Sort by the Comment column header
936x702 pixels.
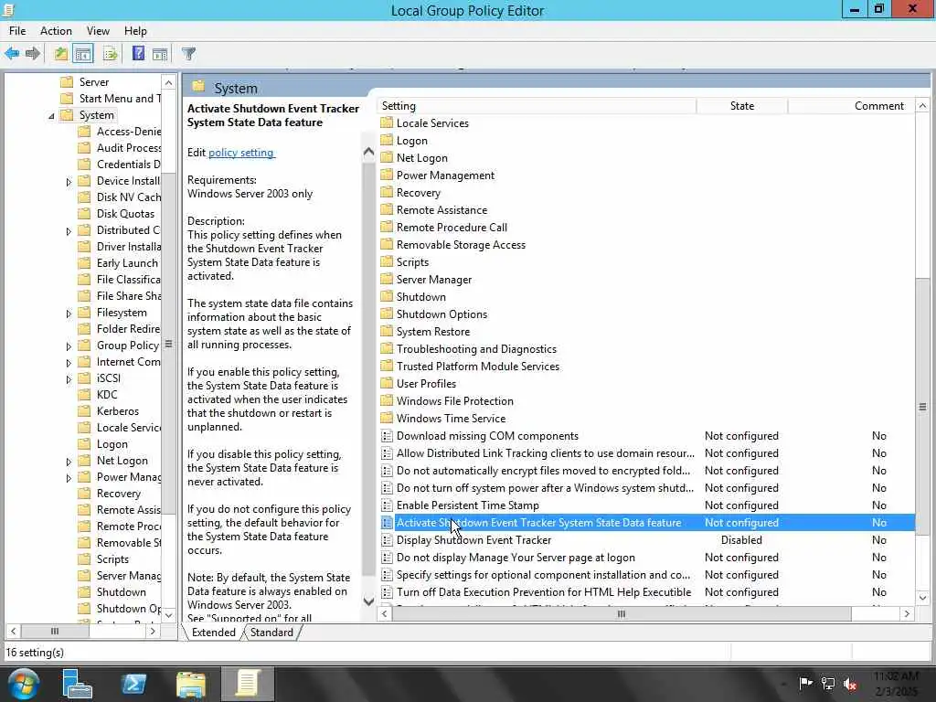(851, 106)
